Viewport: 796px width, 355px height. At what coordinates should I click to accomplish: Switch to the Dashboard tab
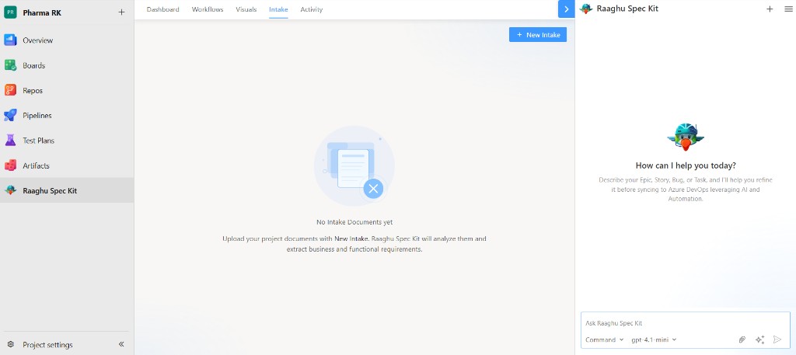coord(163,9)
